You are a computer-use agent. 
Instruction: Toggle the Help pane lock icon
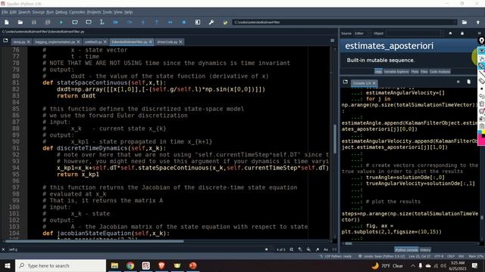(x=462, y=33)
